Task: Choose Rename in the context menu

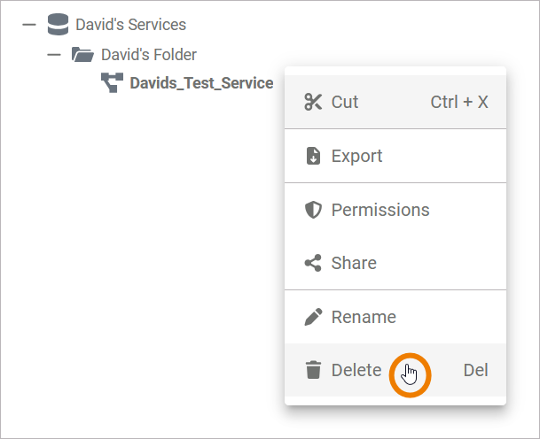Action: coord(364,317)
